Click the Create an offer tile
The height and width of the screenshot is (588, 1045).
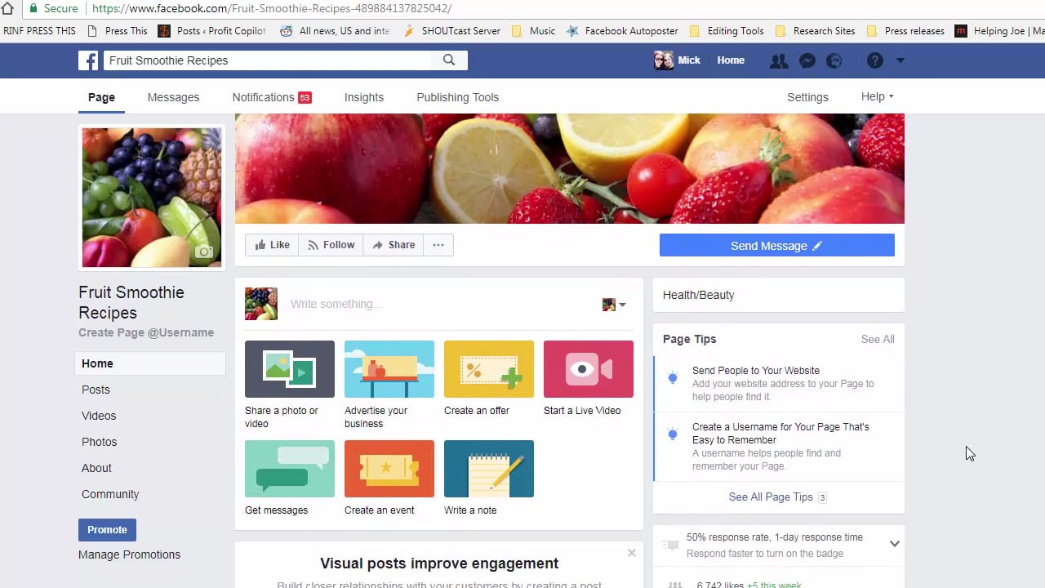(x=489, y=369)
